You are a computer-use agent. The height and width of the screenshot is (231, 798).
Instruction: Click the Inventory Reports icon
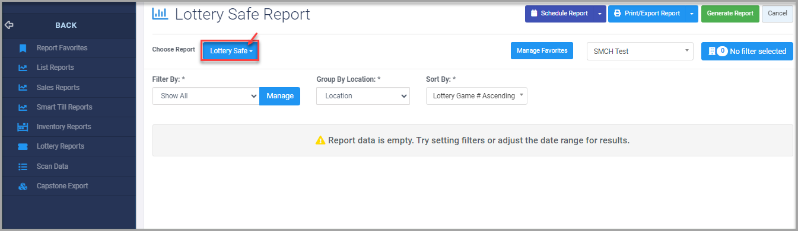click(23, 127)
